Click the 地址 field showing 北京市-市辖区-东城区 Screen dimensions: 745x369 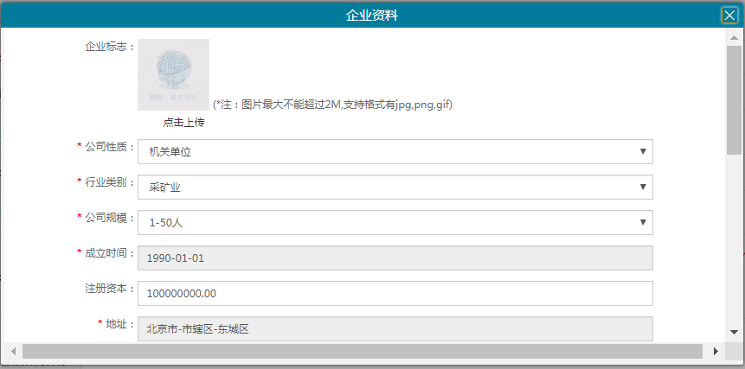click(395, 329)
